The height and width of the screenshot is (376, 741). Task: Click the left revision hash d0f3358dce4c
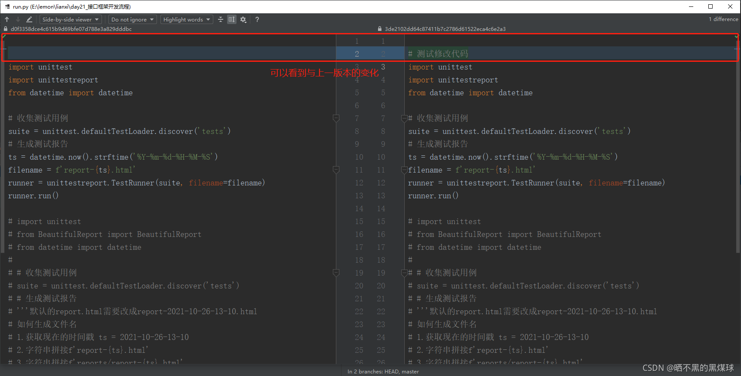tap(71, 29)
